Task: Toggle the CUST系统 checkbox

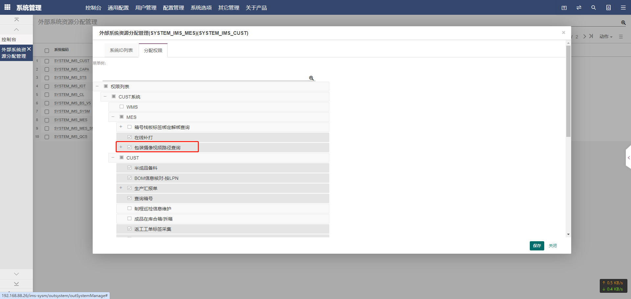Action: [114, 96]
